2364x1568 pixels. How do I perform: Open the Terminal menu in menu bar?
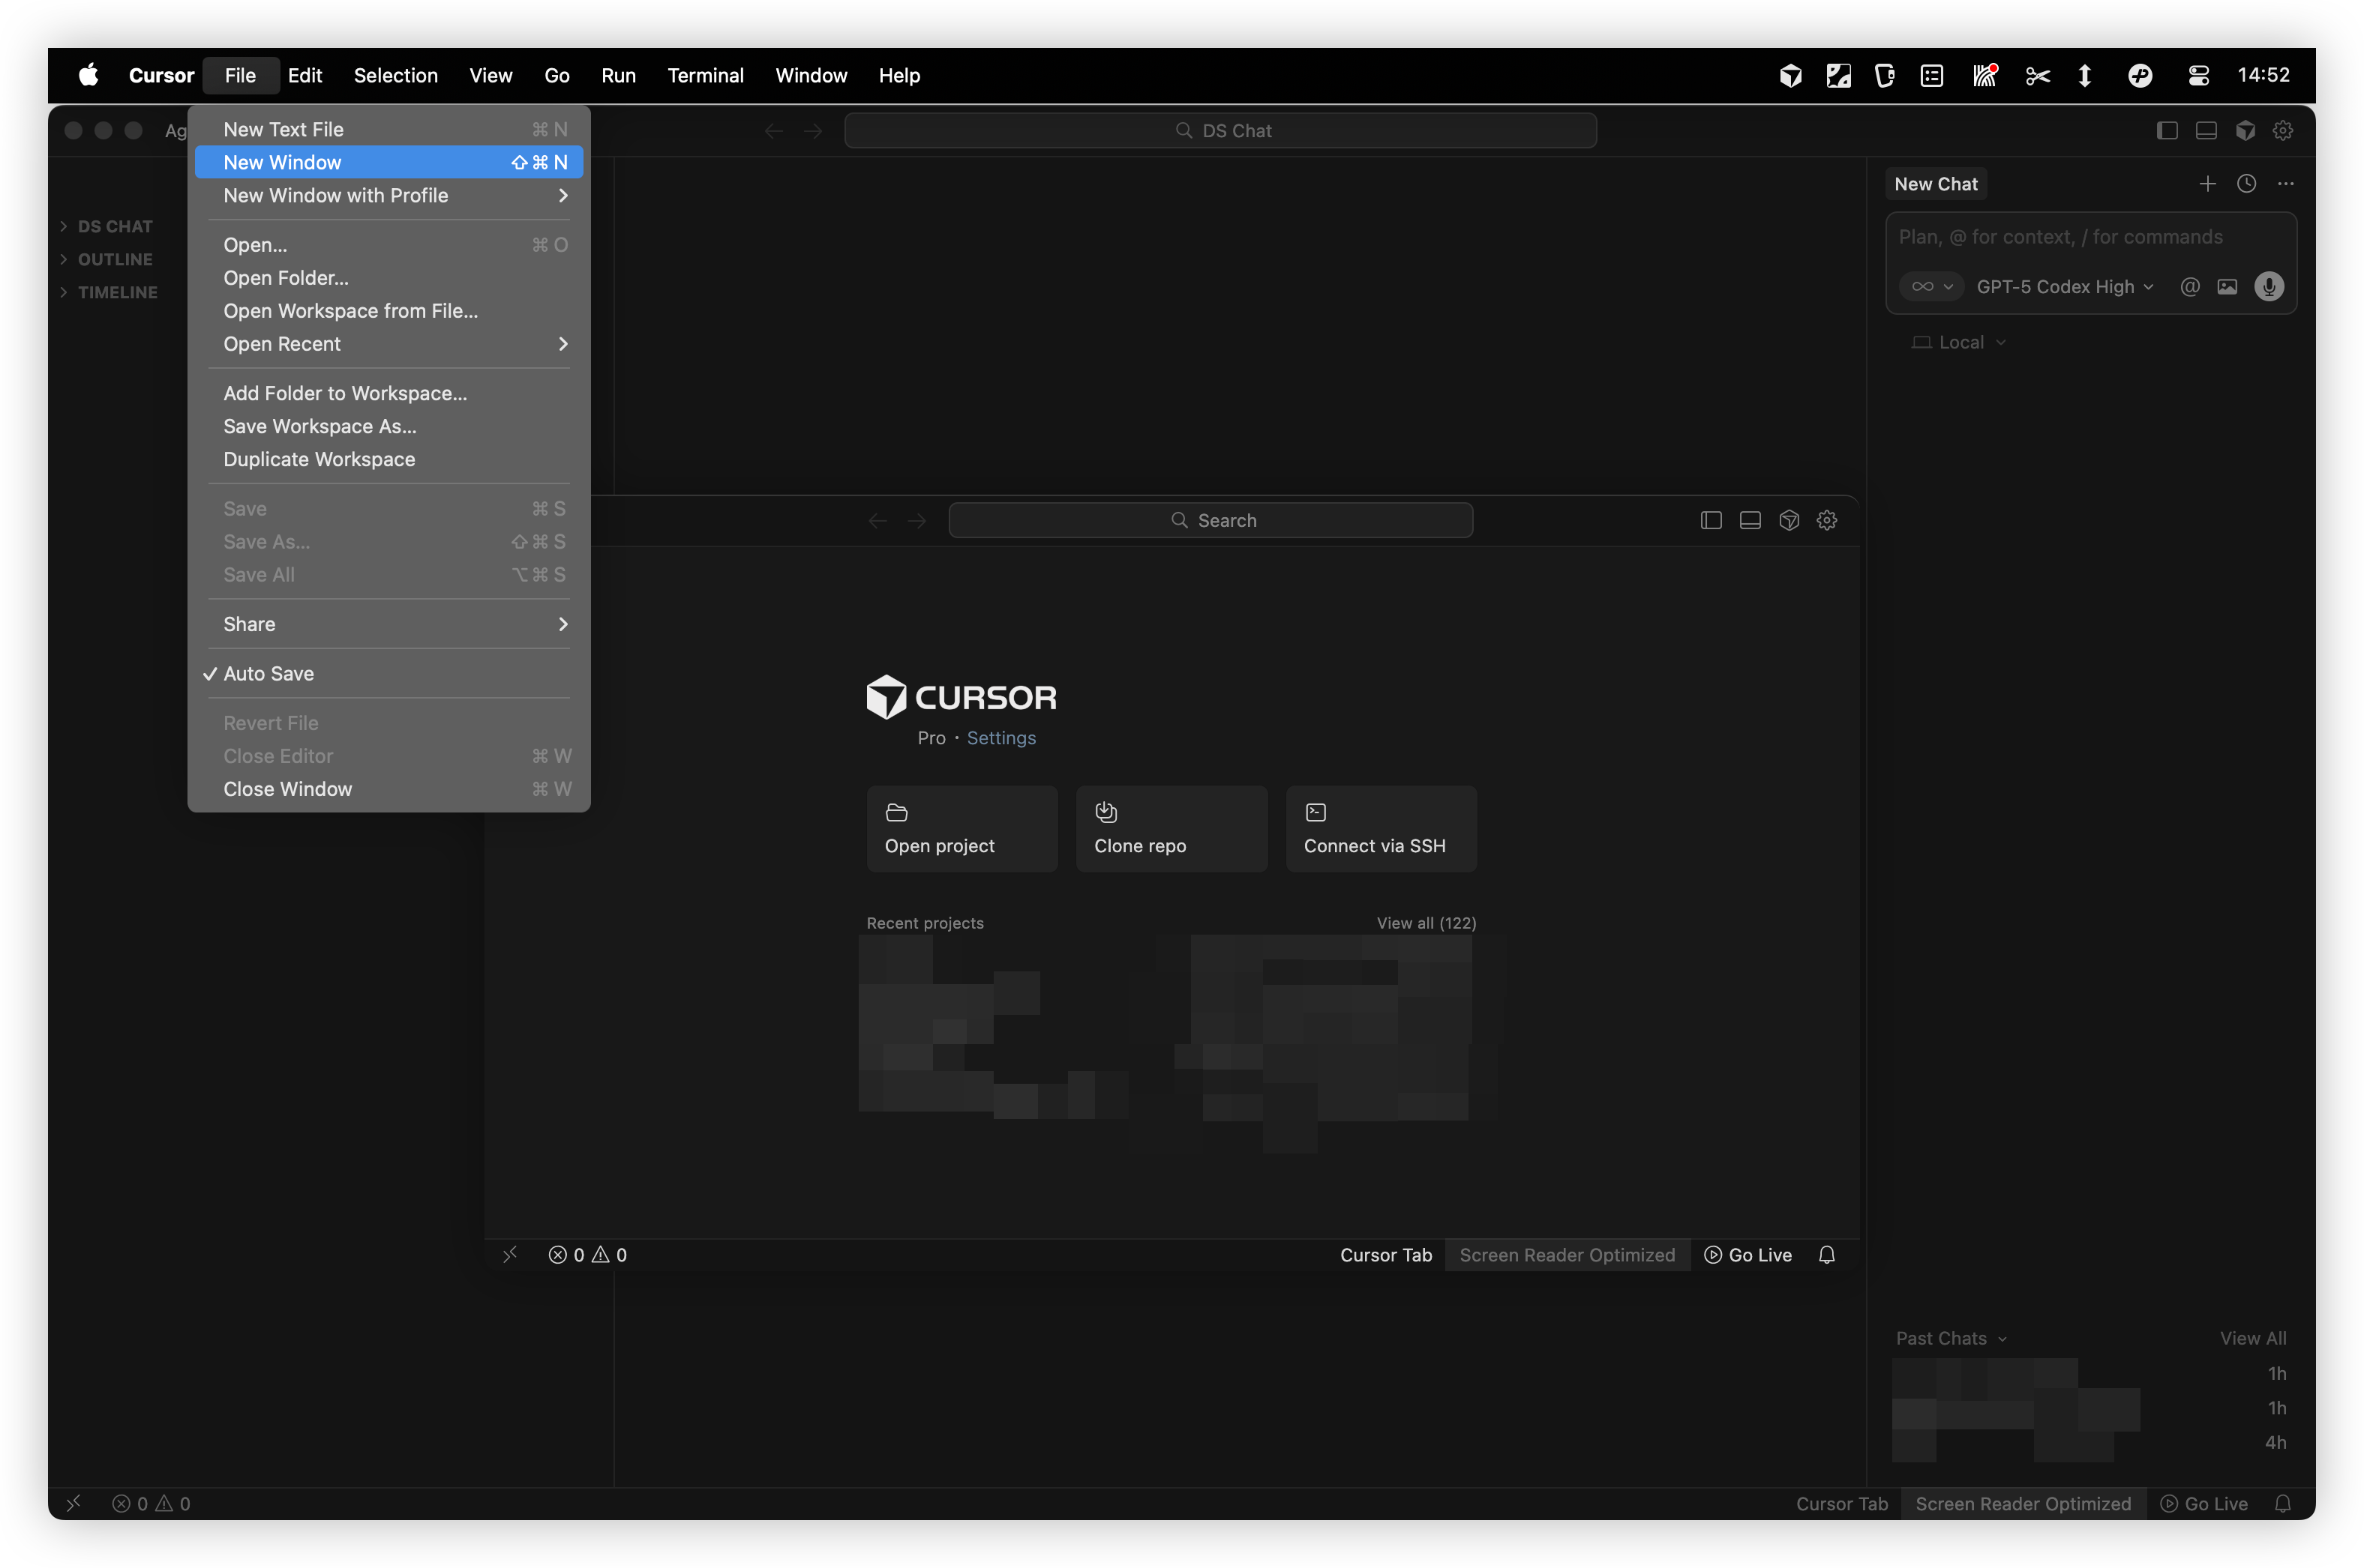[x=705, y=75]
